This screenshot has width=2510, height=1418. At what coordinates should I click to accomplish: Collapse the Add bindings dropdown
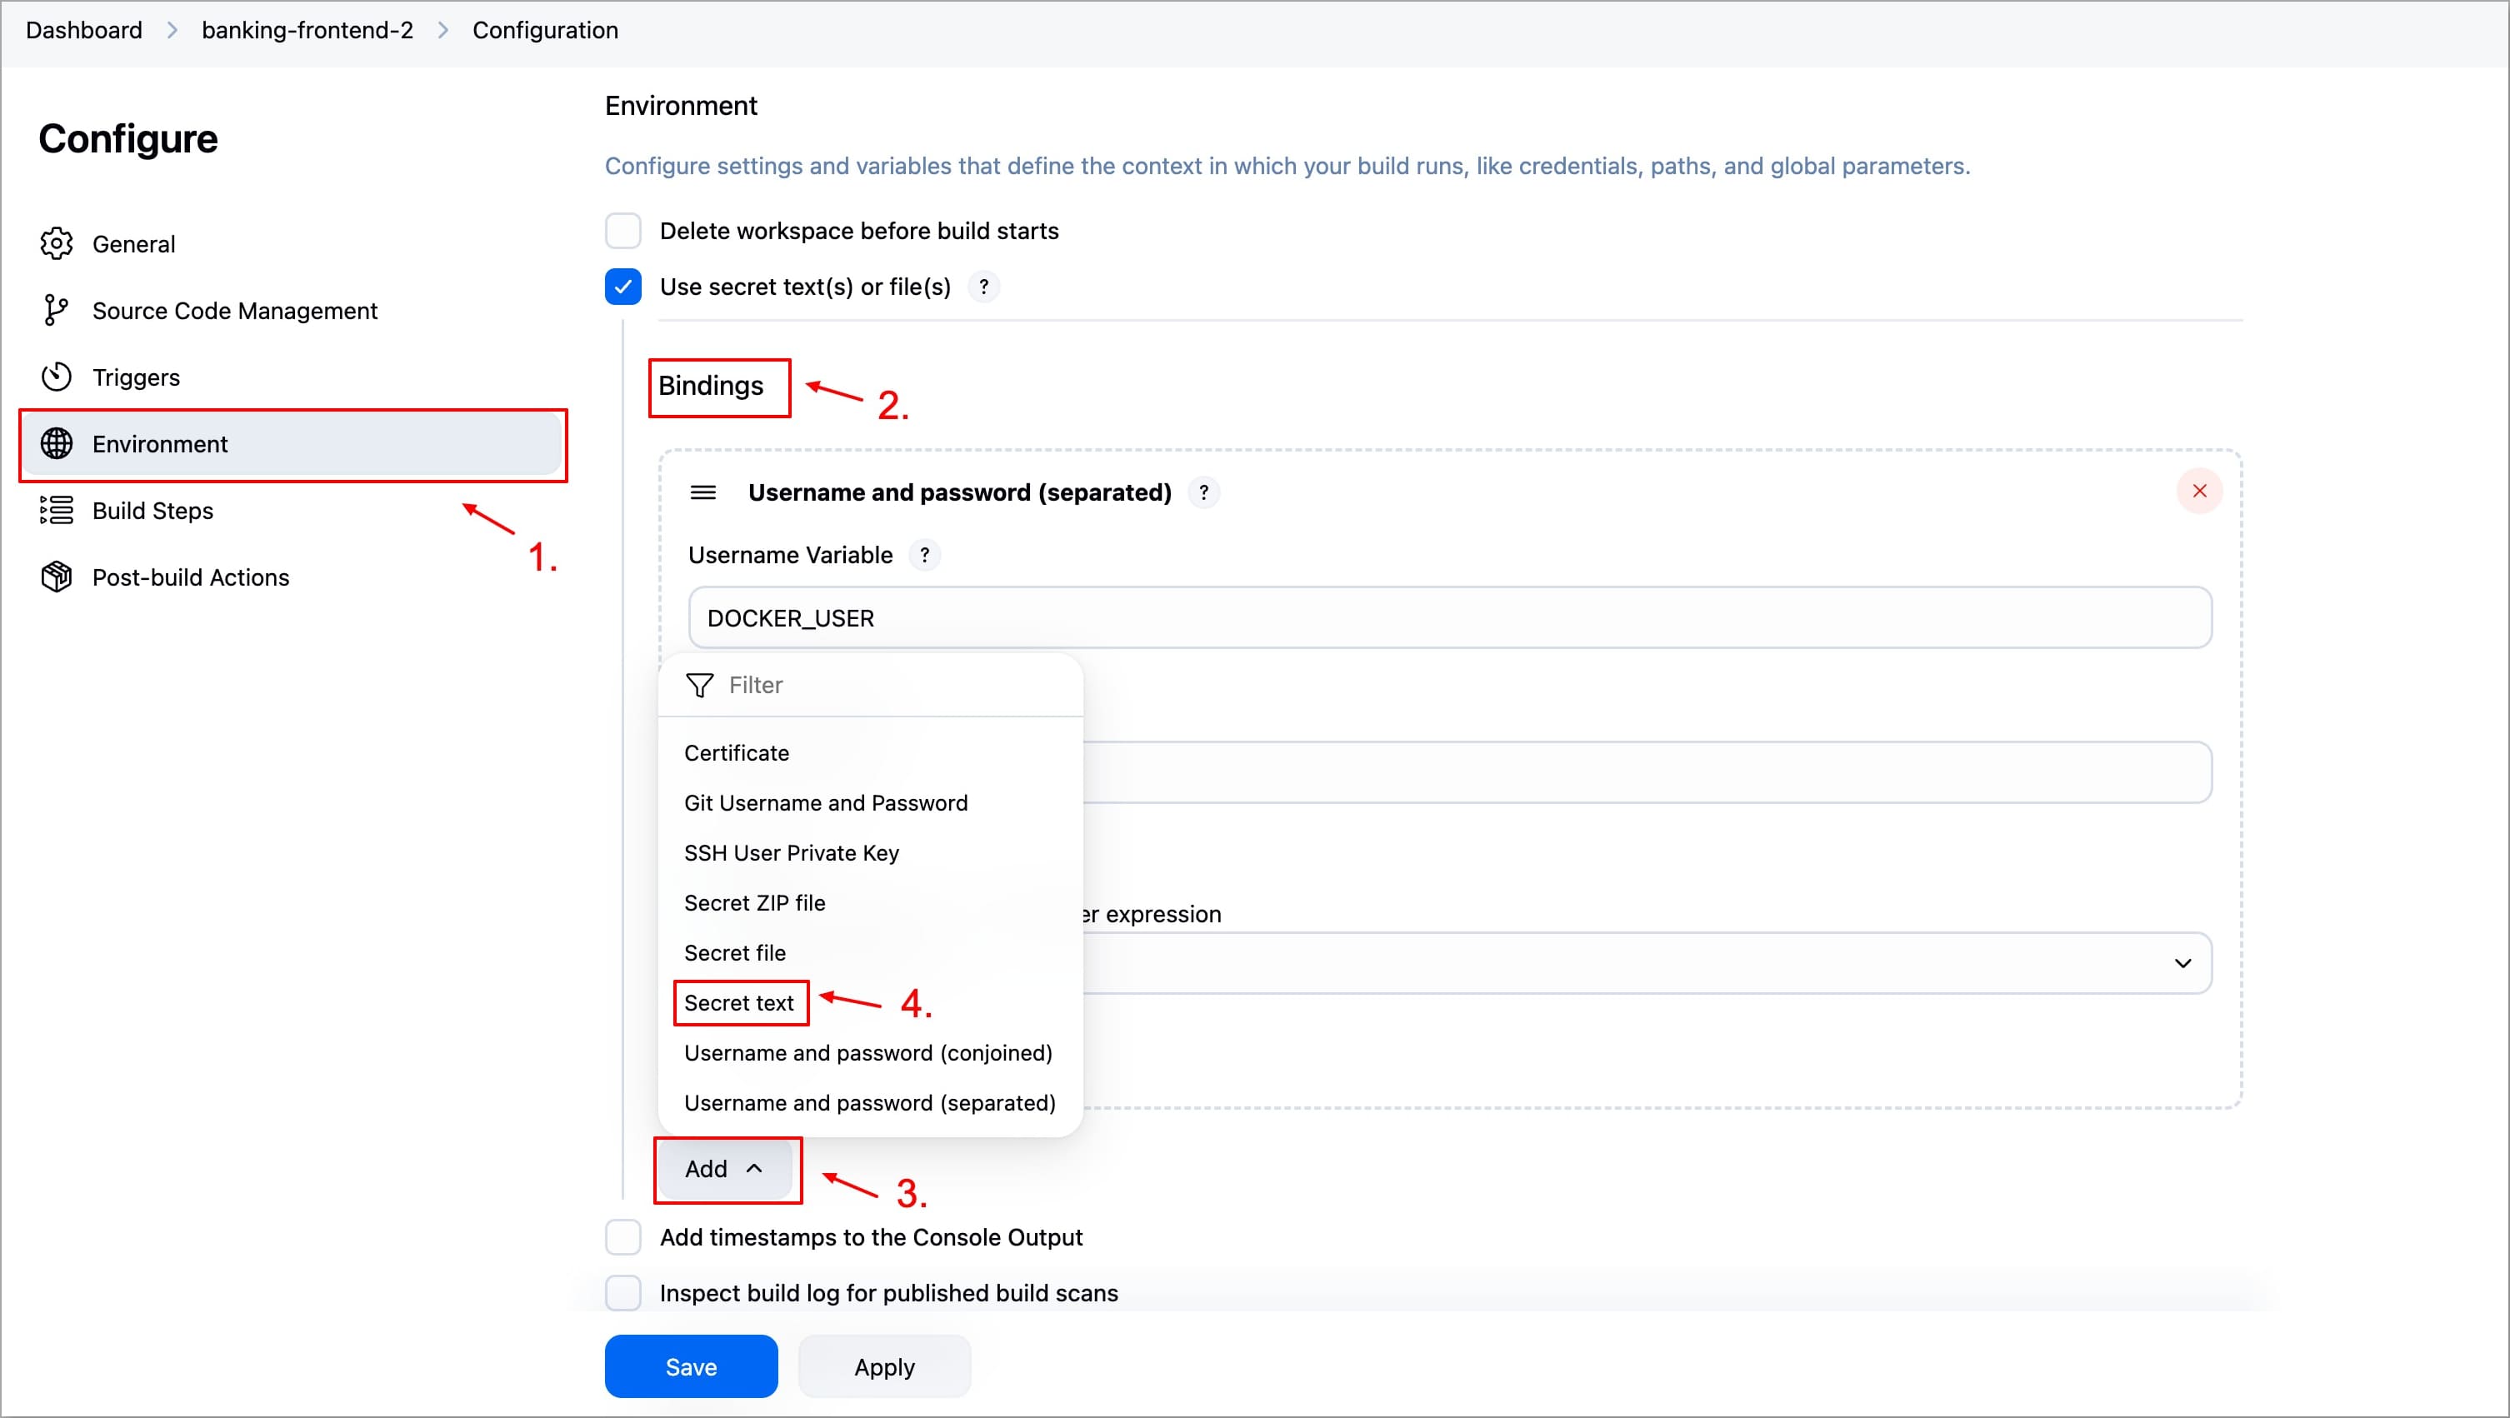click(724, 1169)
